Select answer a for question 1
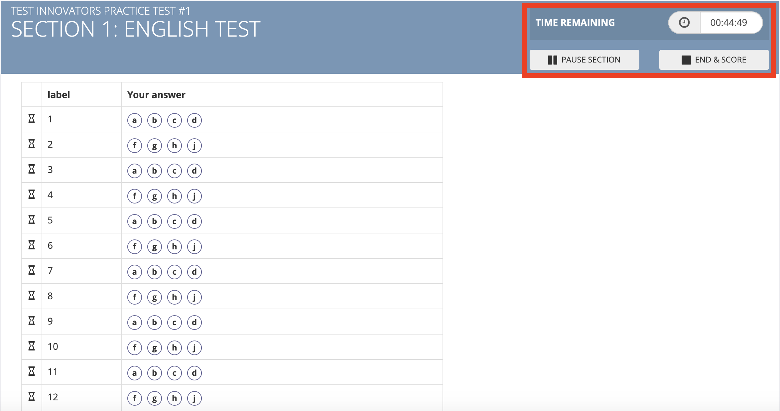This screenshot has width=780, height=411. click(x=135, y=120)
